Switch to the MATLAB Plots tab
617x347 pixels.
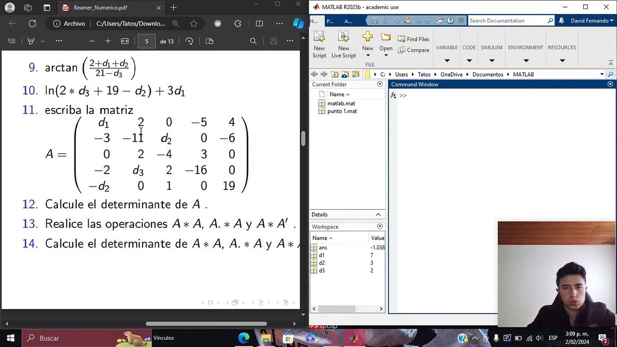pyautogui.click(x=330, y=21)
